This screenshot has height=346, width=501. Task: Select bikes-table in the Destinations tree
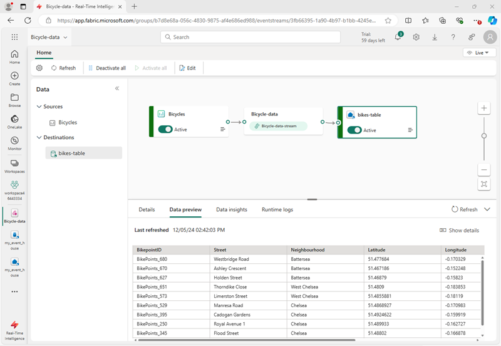(84, 153)
